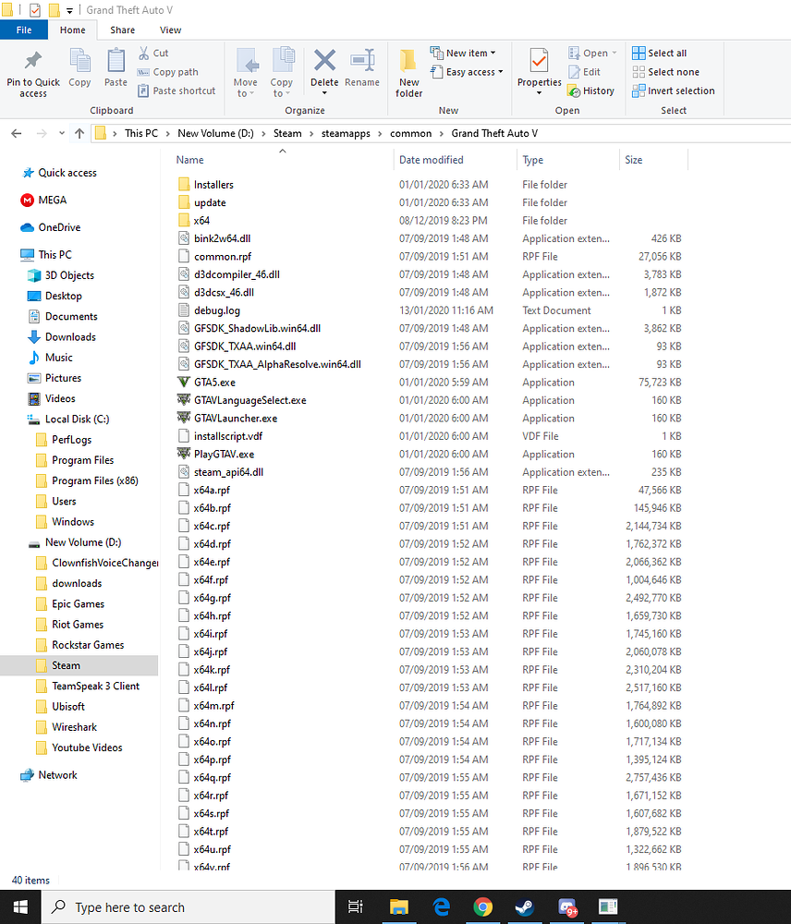Viewport: 791px width, 924px height.
Task: Open Quick access in navigation pane
Action: [59, 174]
